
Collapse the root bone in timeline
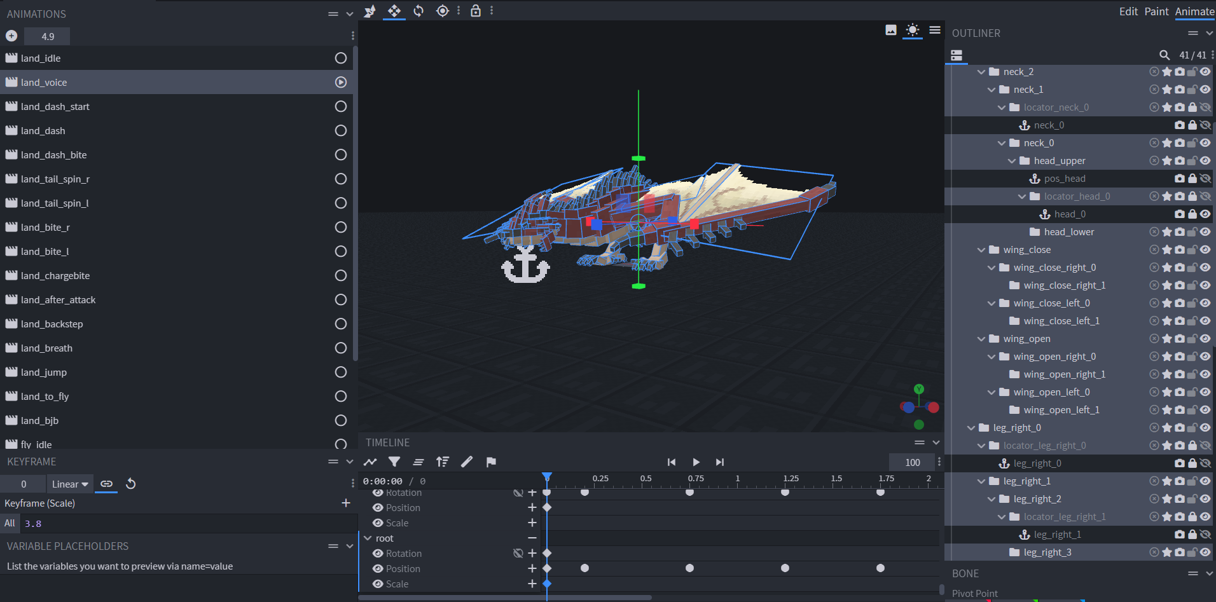368,538
